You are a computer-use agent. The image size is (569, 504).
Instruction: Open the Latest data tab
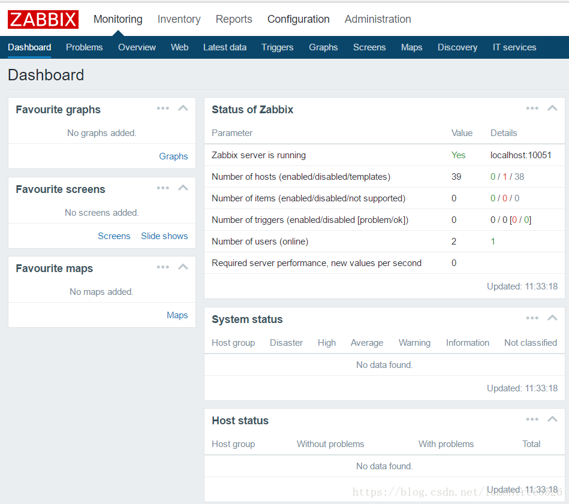pos(225,47)
